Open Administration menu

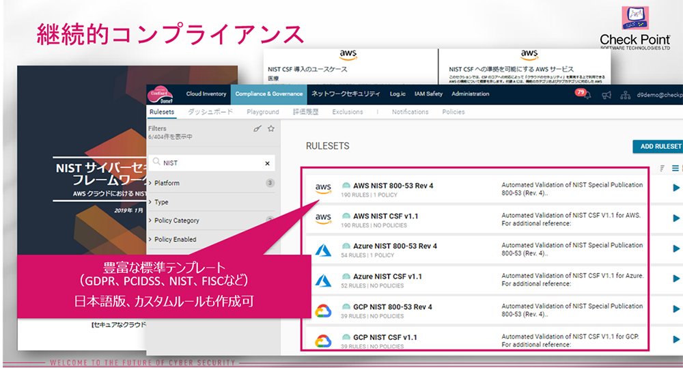tap(470, 94)
